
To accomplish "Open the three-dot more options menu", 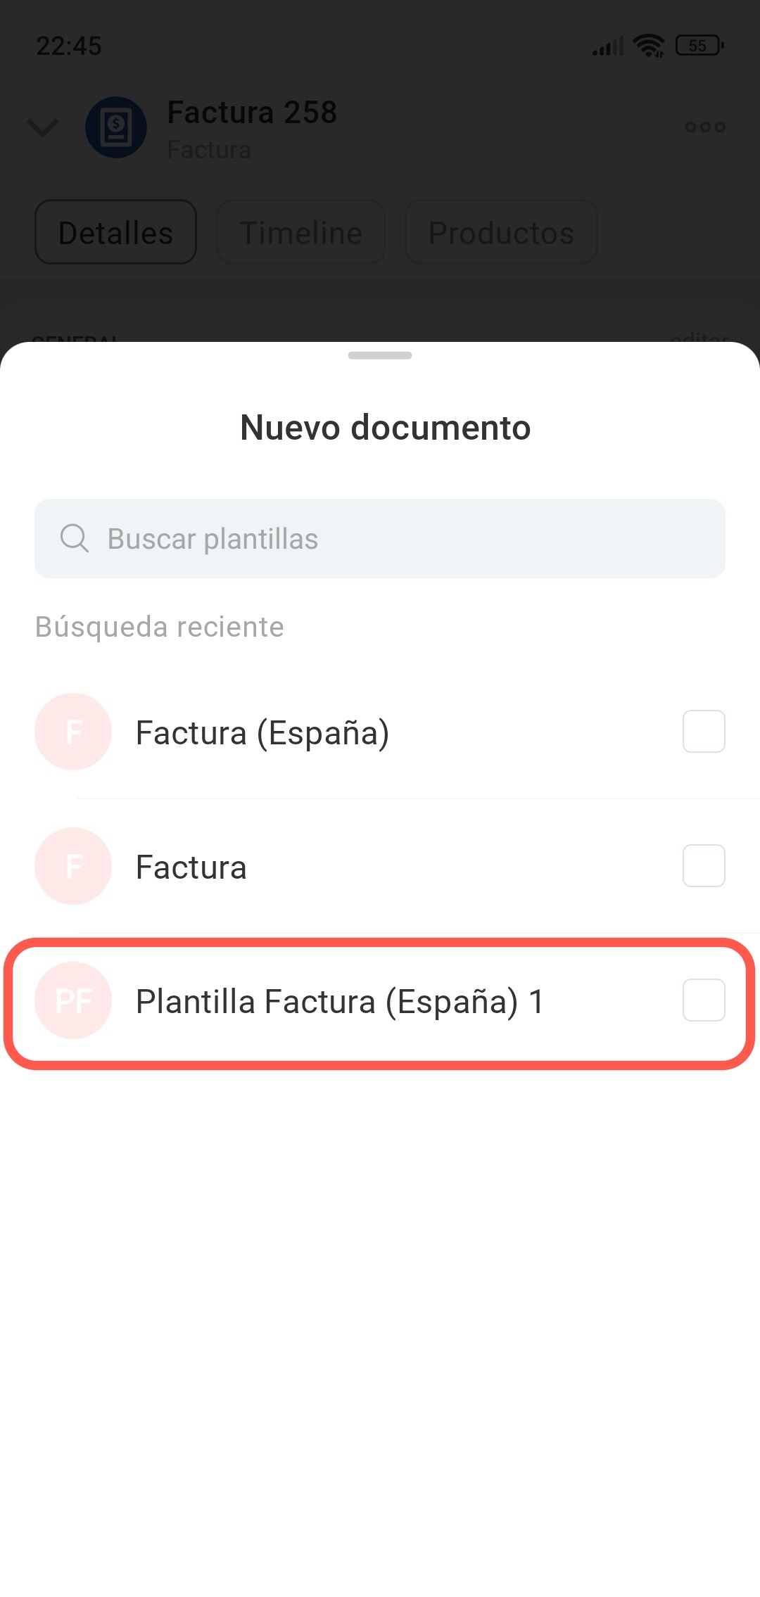I will 704,127.
